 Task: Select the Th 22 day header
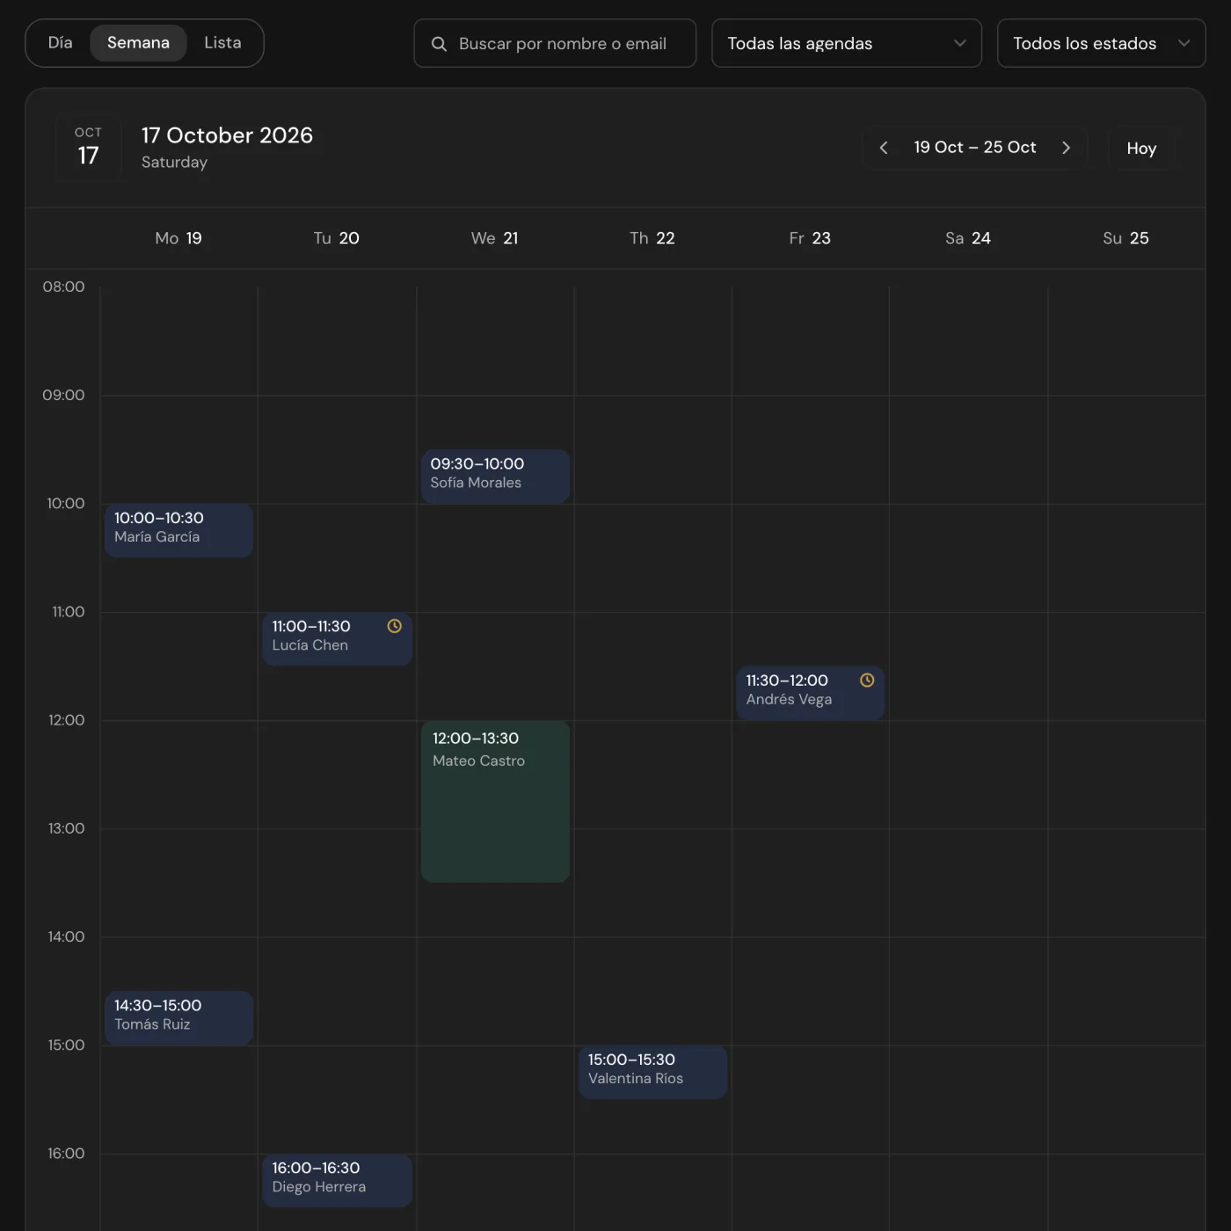click(x=652, y=238)
